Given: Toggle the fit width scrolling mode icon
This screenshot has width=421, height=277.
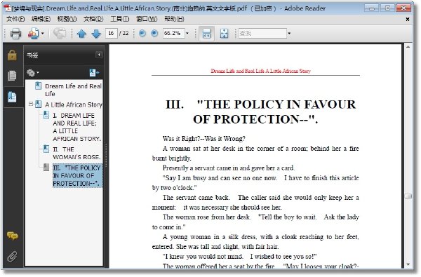Looking at the screenshot, I should (206, 34).
